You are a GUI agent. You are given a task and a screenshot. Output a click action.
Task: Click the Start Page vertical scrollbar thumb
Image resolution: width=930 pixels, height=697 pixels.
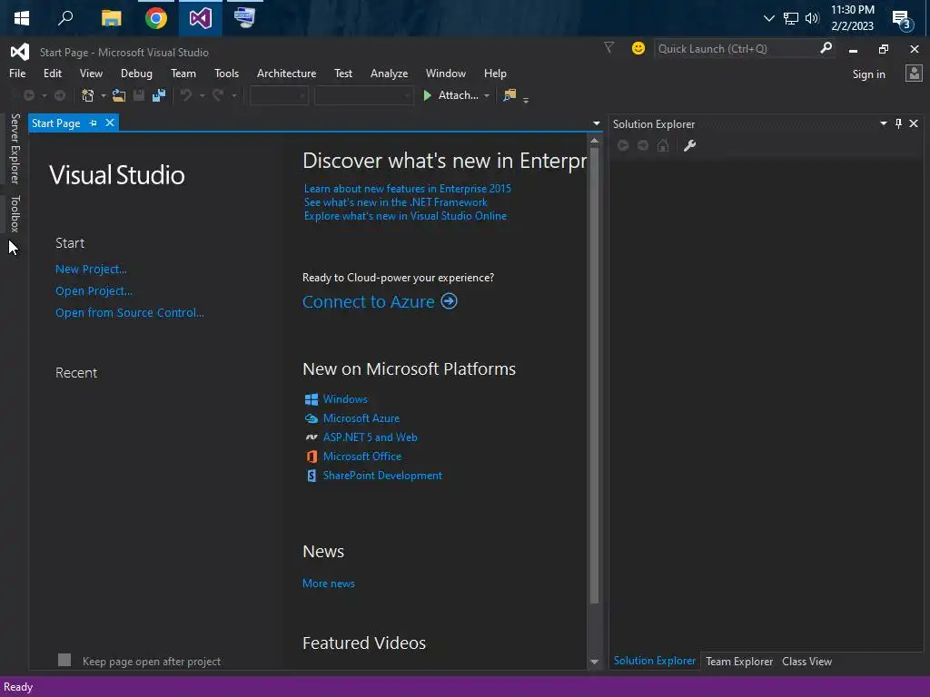tap(594, 375)
